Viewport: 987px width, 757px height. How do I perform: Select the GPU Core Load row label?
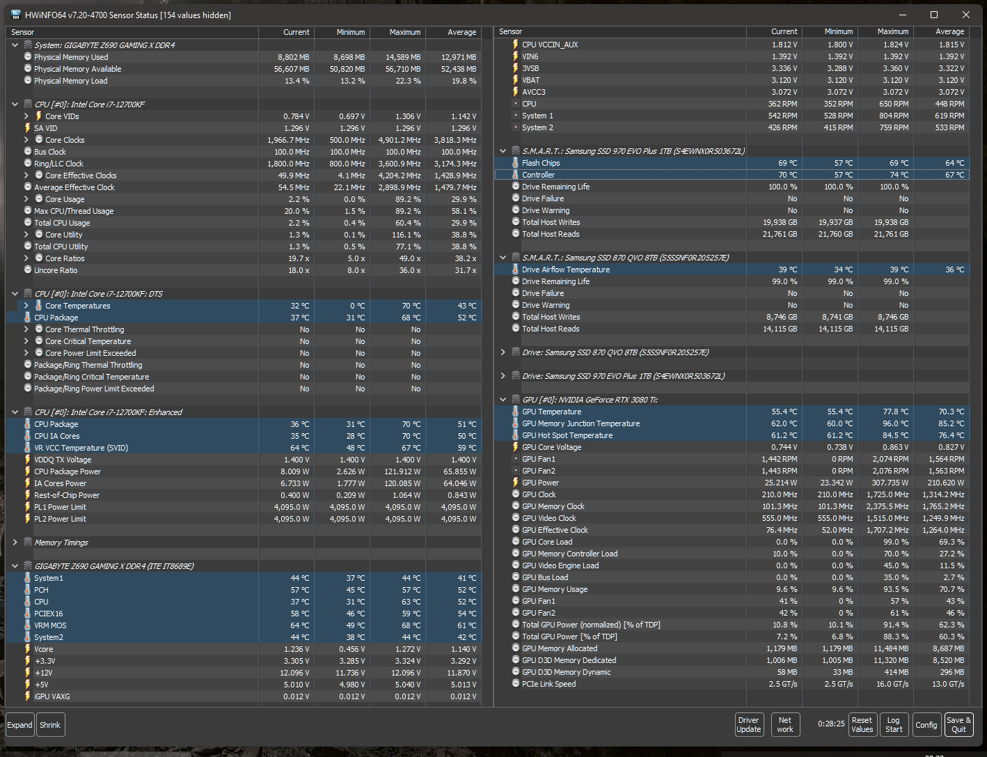click(x=547, y=542)
